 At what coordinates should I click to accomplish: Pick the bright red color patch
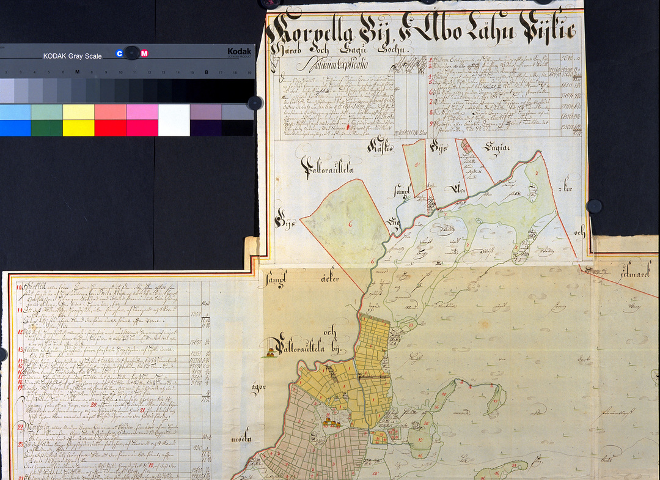110,128
